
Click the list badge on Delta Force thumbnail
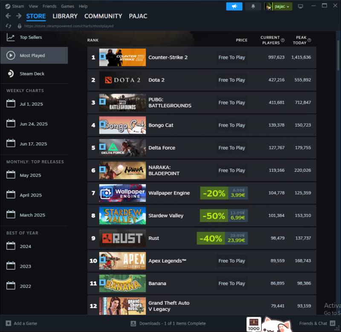coord(102,147)
